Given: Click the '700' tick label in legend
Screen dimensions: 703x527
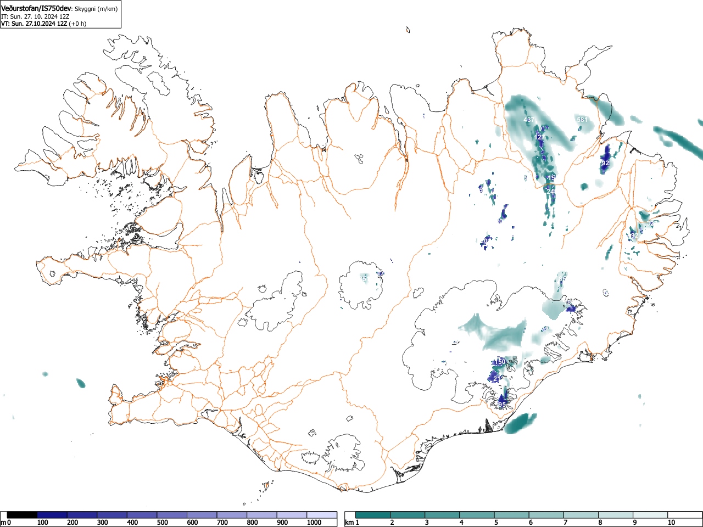Looking at the screenshot, I should pyautogui.click(x=222, y=523).
